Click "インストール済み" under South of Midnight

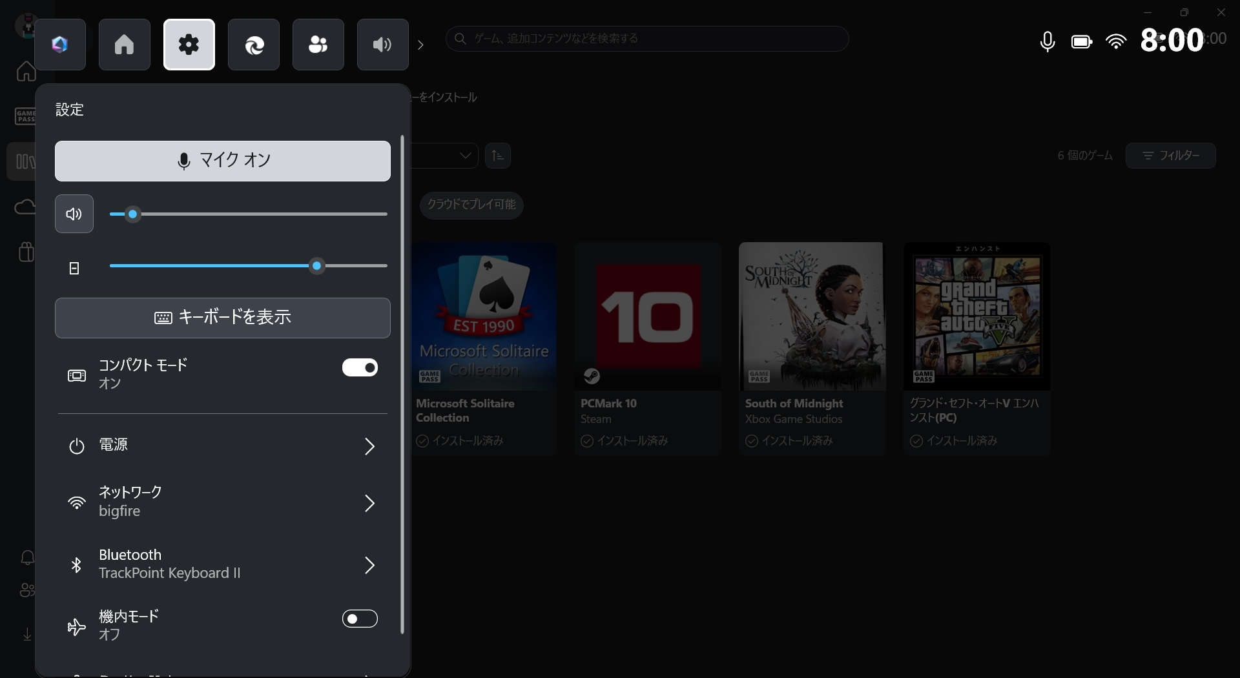[x=798, y=441]
